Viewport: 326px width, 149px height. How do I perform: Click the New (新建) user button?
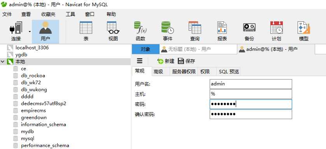tap(166, 61)
